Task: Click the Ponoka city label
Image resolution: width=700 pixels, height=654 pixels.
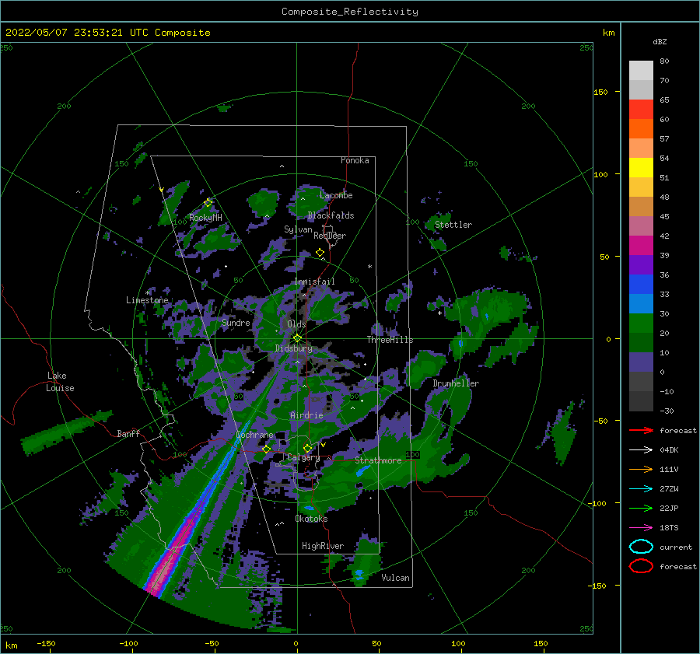Action: tap(355, 161)
